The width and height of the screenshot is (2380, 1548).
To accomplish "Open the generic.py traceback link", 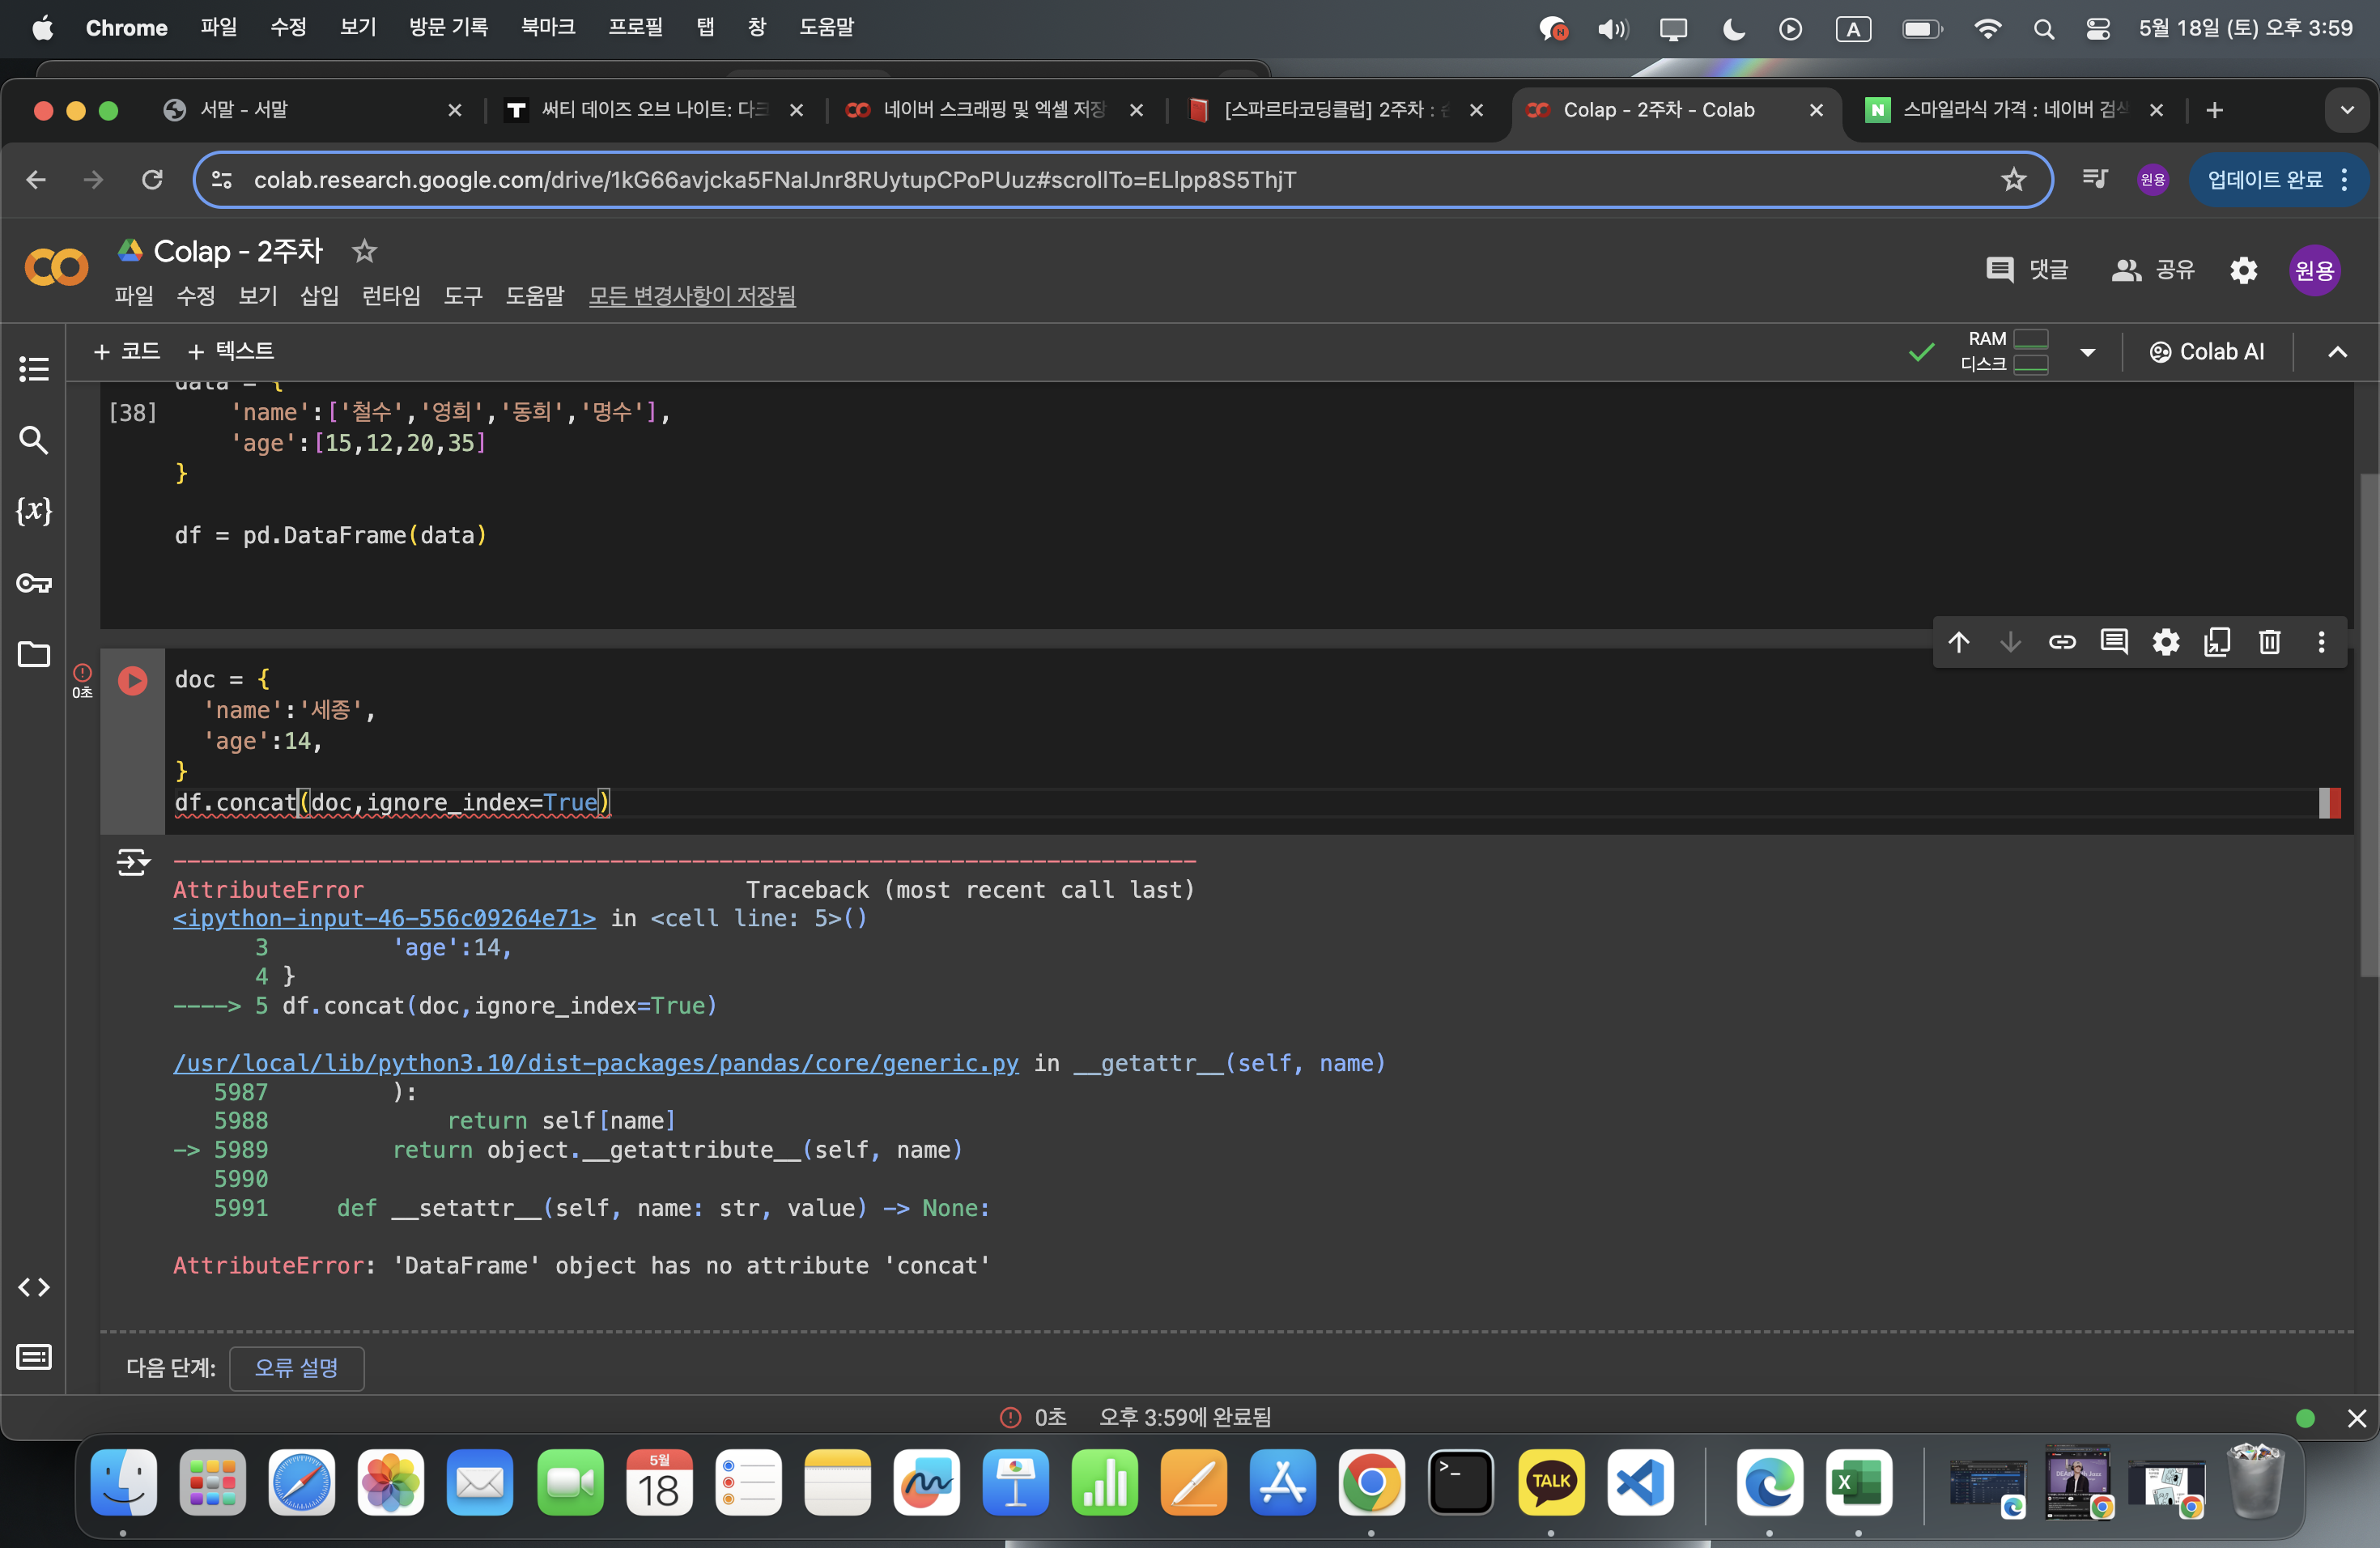I will click(596, 1063).
